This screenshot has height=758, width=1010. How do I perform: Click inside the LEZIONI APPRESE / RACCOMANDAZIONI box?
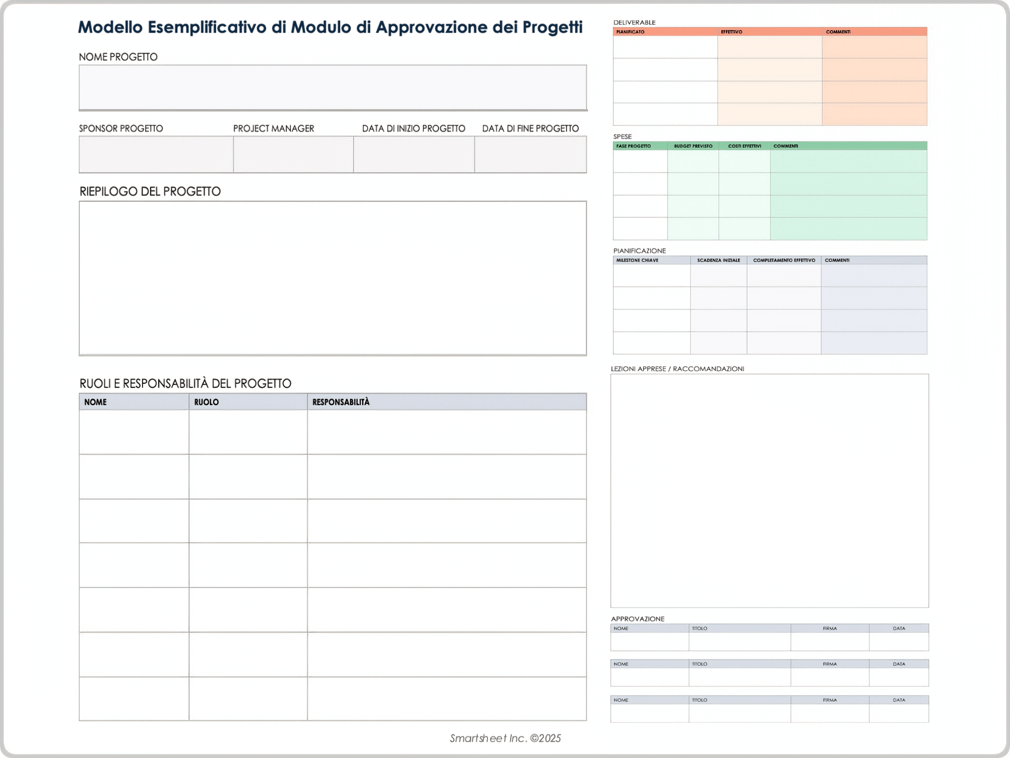coord(769,490)
